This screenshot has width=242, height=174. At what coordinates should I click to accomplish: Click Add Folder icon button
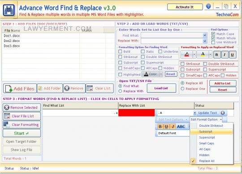coord(50,88)
